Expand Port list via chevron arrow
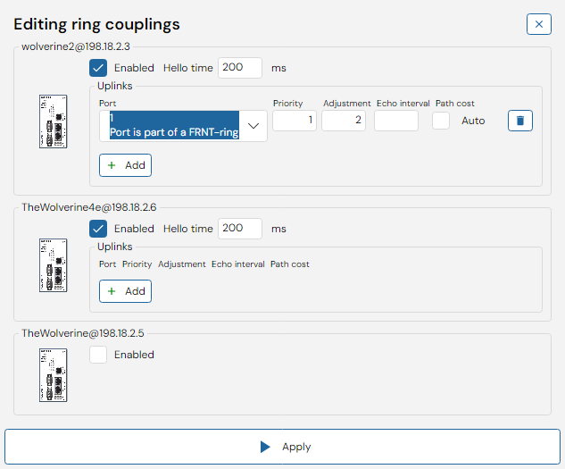 pos(253,126)
